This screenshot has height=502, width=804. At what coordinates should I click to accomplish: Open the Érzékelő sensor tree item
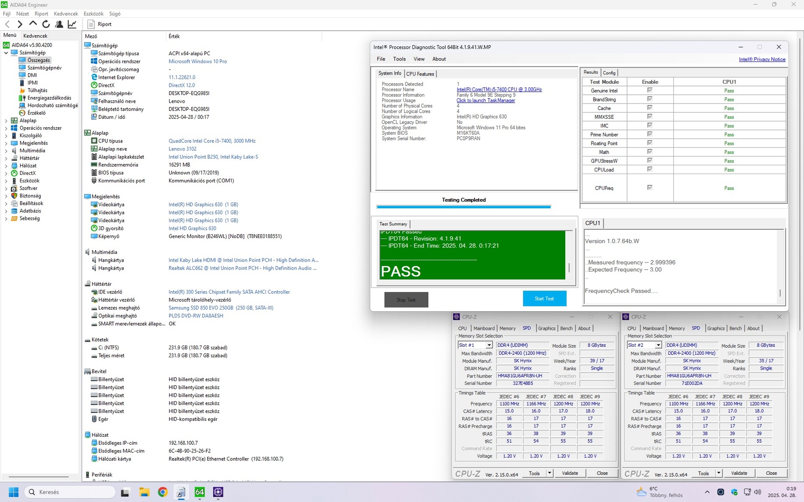point(36,113)
